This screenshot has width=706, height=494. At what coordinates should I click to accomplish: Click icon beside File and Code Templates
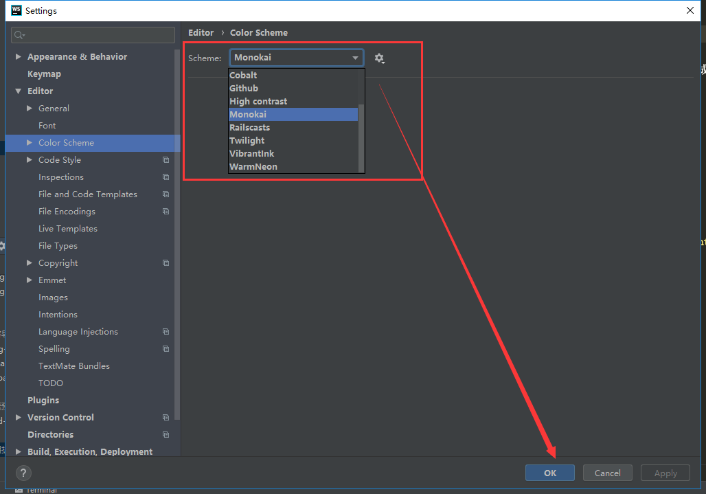tap(166, 194)
